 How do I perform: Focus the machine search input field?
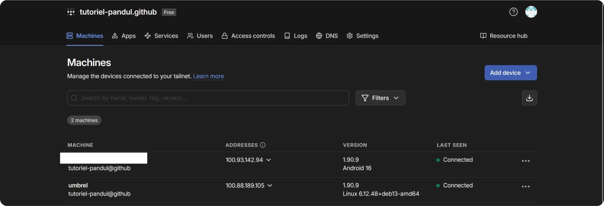point(208,98)
